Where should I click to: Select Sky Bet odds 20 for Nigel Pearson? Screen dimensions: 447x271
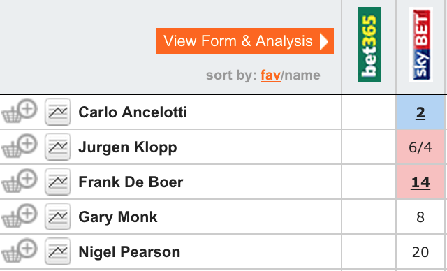[x=420, y=252]
